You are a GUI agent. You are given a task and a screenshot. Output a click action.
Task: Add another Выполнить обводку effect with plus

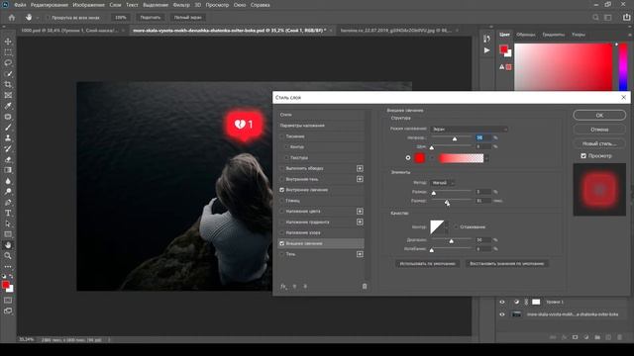360,168
